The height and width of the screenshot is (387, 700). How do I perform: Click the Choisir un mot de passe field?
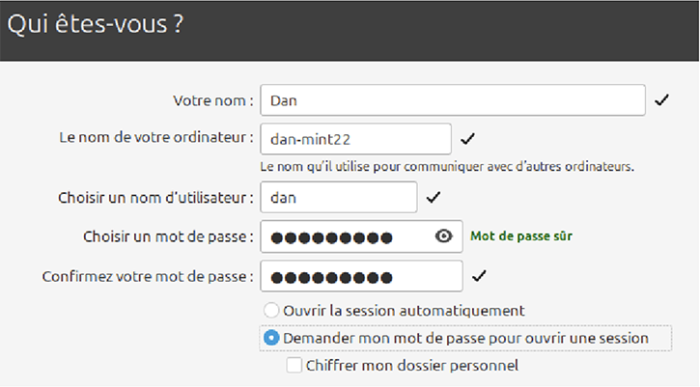pos(348,237)
